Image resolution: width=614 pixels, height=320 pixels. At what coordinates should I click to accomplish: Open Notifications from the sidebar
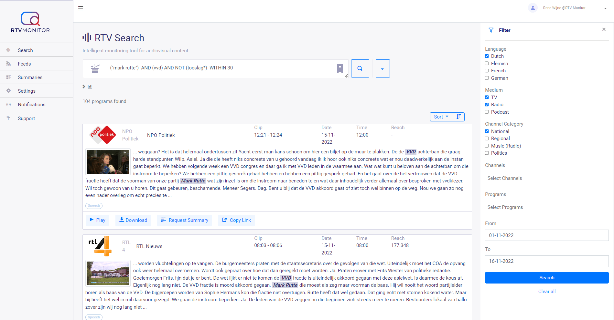[31, 104]
